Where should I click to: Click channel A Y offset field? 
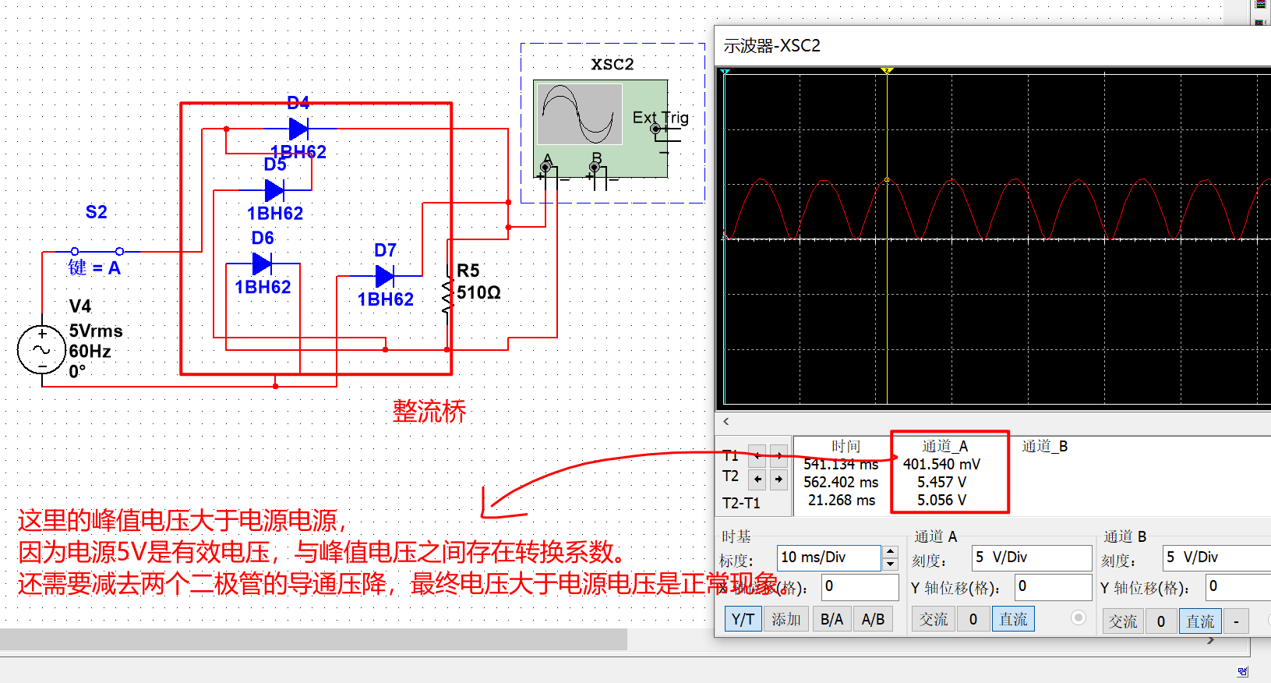click(1054, 587)
